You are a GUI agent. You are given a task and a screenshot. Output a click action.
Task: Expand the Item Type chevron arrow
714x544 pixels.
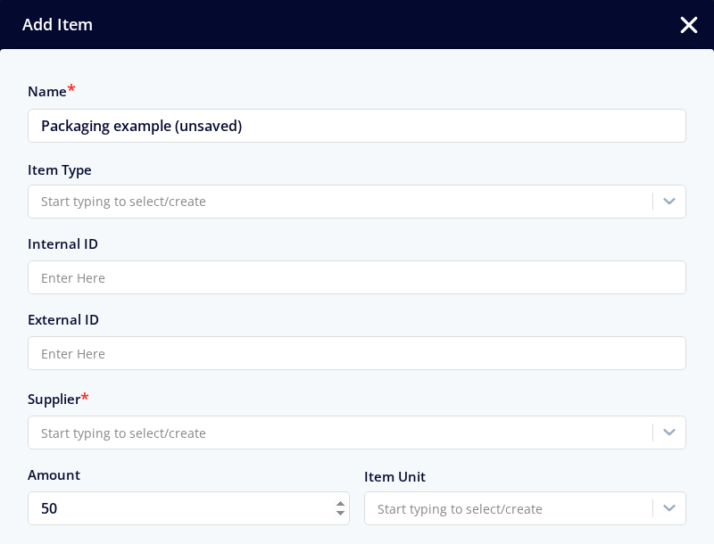(668, 202)
